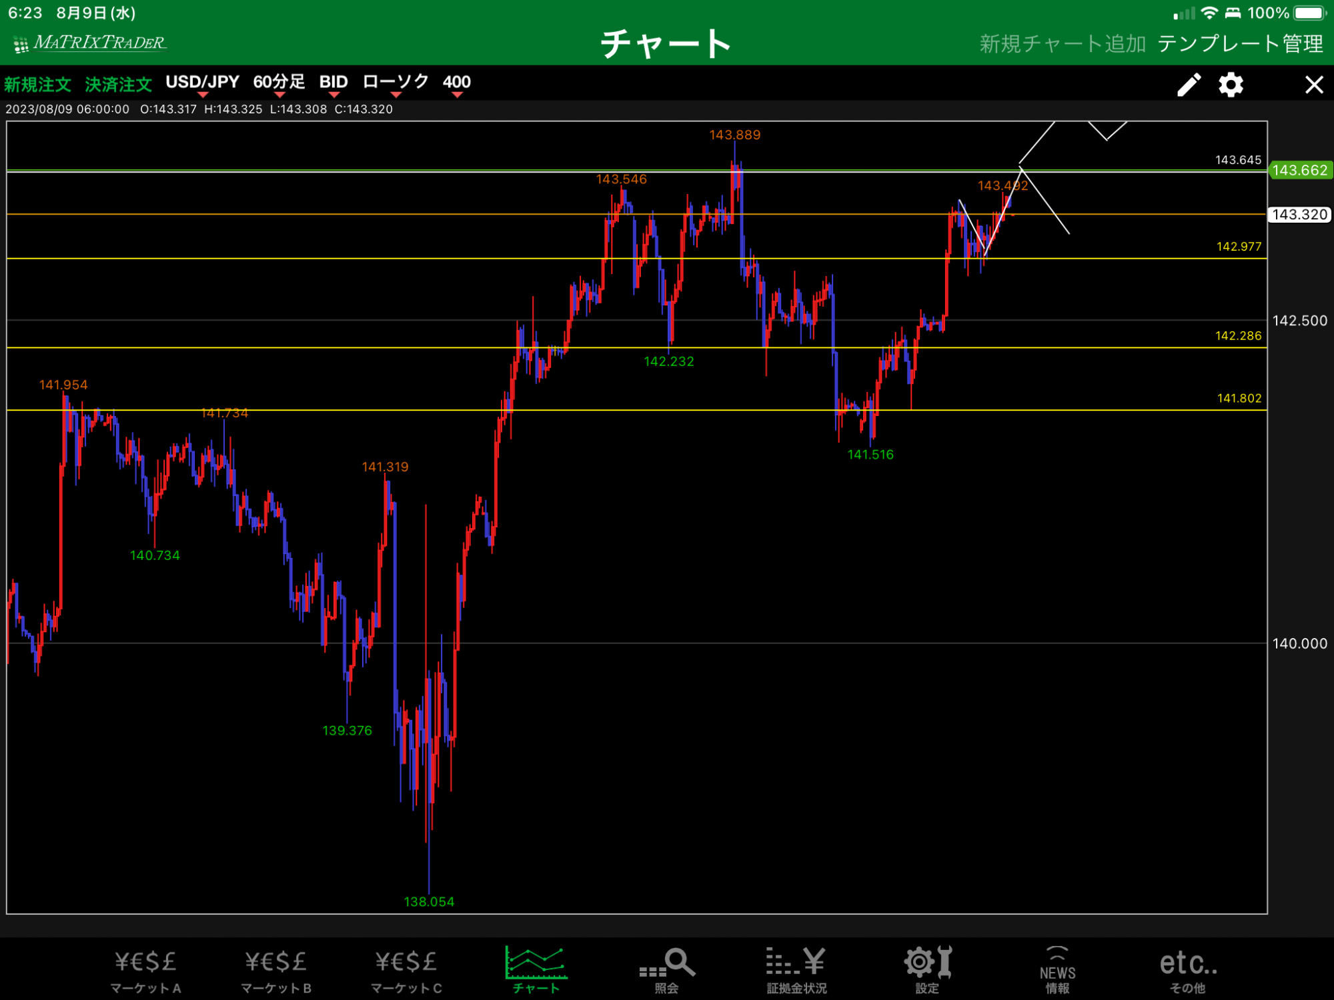Select the 143.645 line label
The width and height of the screenshot is (1334, 1000).
(x=1238, y=160)
